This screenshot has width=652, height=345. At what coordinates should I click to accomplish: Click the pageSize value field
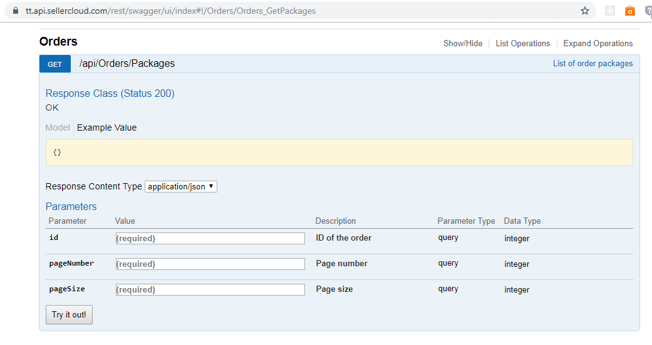coord(210,290)
